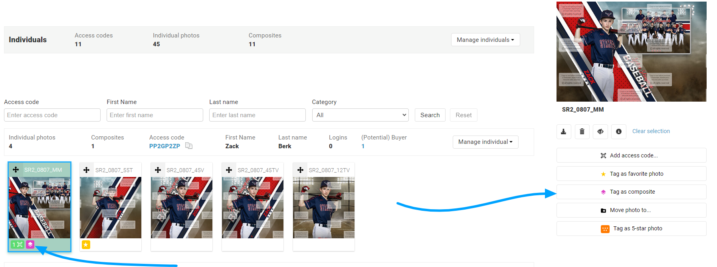The image size is (717, 267).
Task: Select the SR2_0807_45V photo thumbnail
Action: (x=182, y=208)
